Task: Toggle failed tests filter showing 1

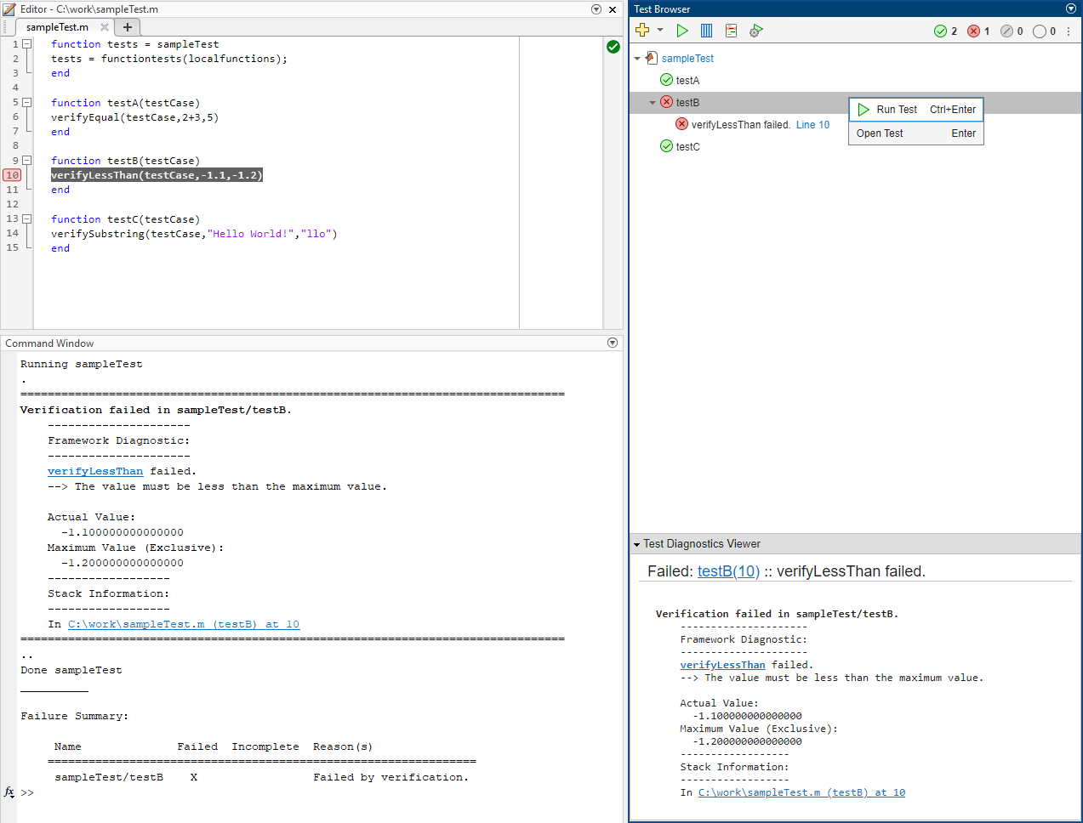Action: point(978,31)
